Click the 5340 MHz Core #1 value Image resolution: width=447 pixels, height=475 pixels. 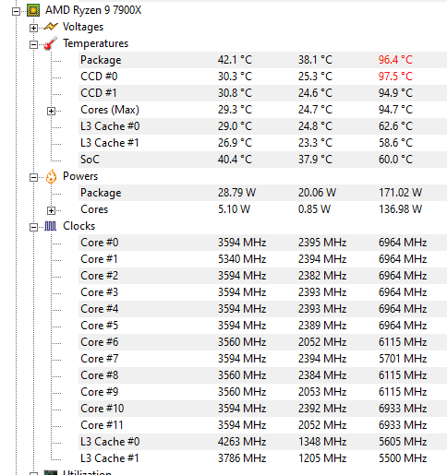[x=242, y=259]
